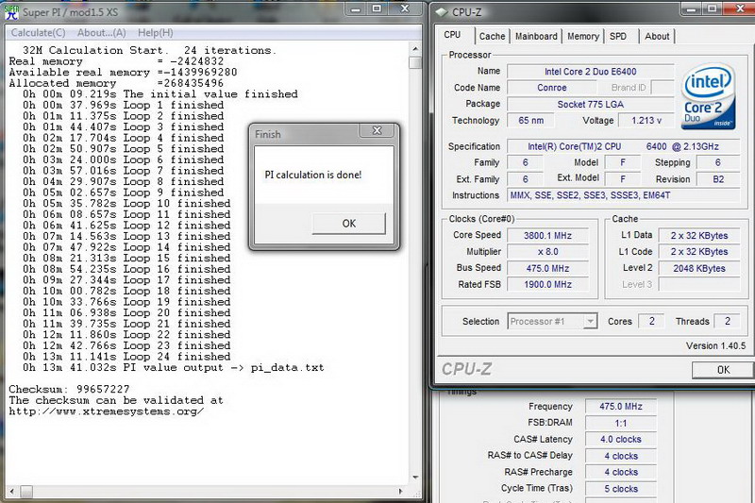Screen dimensions: 755x503
Task: Click the CAS# Latency value '4.0 clocks'
Action: [621, 440]
